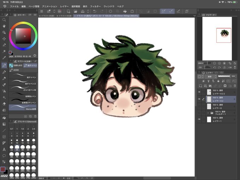
Task: Open the アニメーション menu
Action: click(50, 6)
